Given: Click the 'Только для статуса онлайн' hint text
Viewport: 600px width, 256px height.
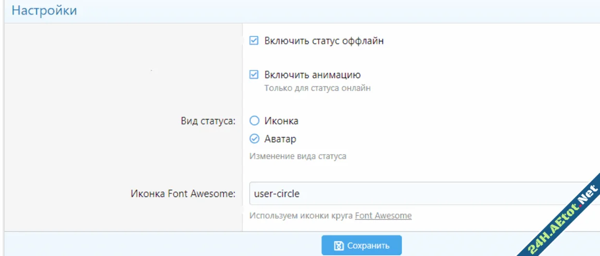Looking at the screenshot, I should coord(318,88).
